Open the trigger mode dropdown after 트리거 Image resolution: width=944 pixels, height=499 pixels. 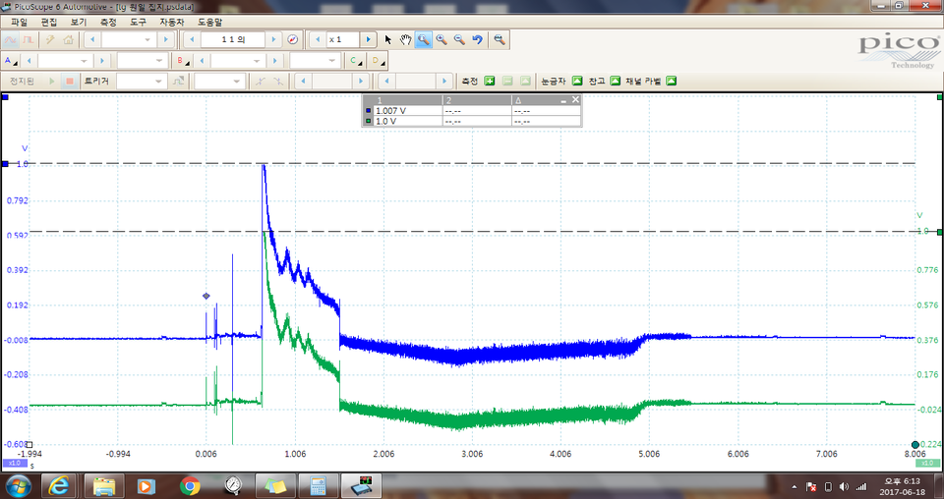click(x=142, y=82)
